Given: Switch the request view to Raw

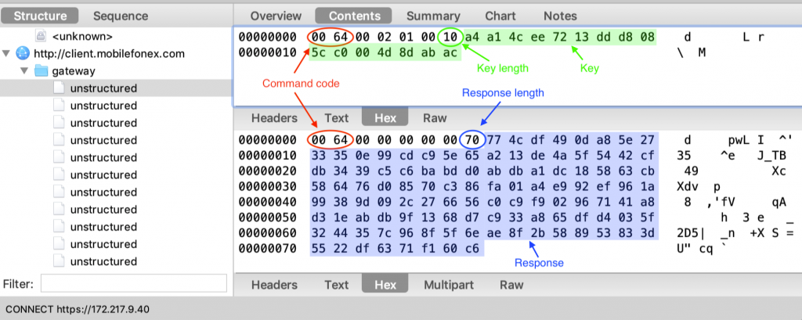Looking at the screenshot, I should tap(435, 118).
